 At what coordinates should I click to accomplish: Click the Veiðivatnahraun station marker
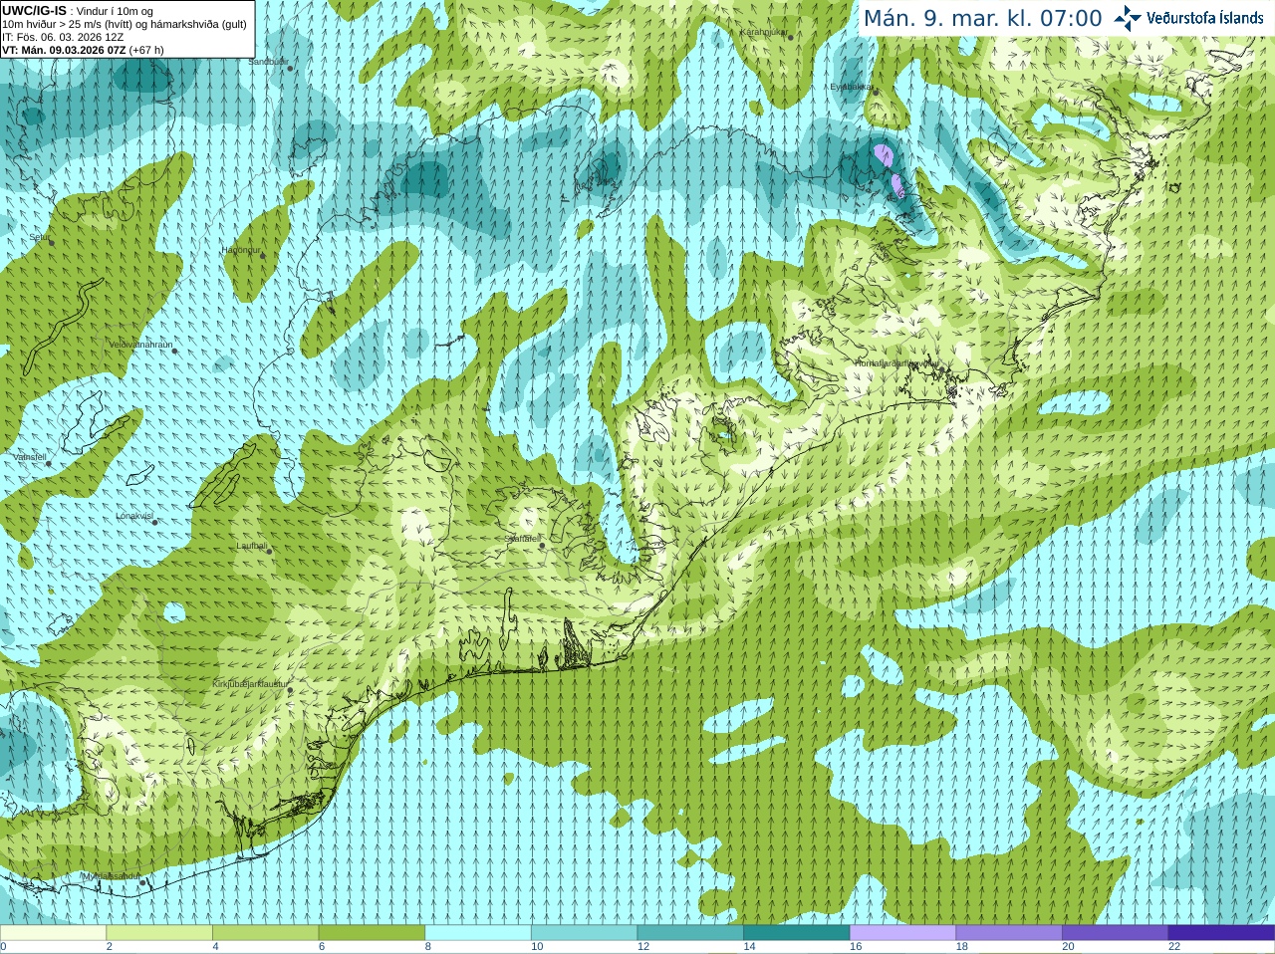[x=174, y=351]
